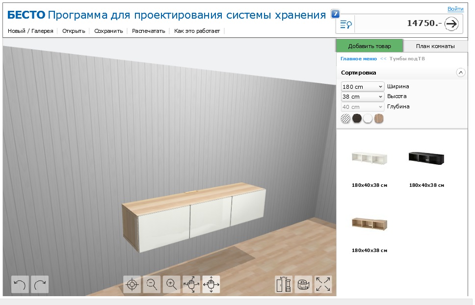Click the redo arrow icon

[40, 284]
